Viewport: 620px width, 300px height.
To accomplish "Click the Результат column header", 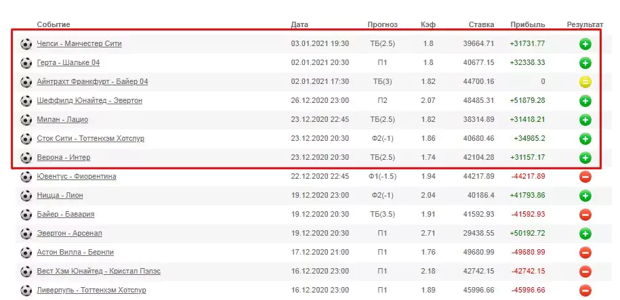I will coord(585,24).
